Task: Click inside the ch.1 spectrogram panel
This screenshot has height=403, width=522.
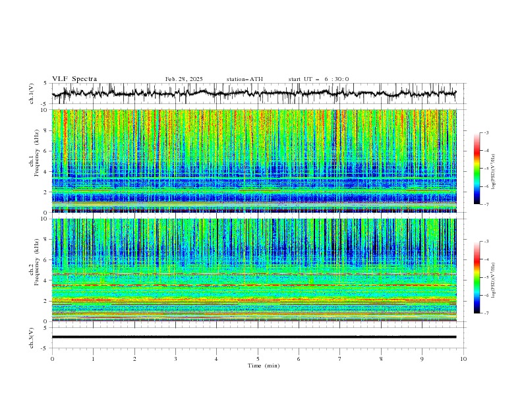Action: (254, 161)
